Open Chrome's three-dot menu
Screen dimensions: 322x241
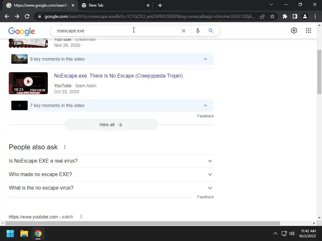point(315,16)
